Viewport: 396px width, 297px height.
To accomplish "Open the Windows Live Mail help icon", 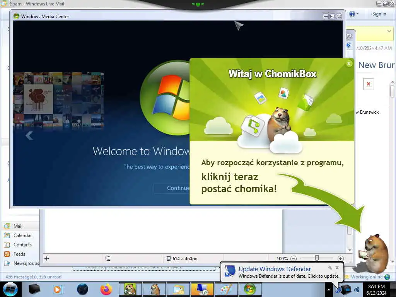I will 352,14.
